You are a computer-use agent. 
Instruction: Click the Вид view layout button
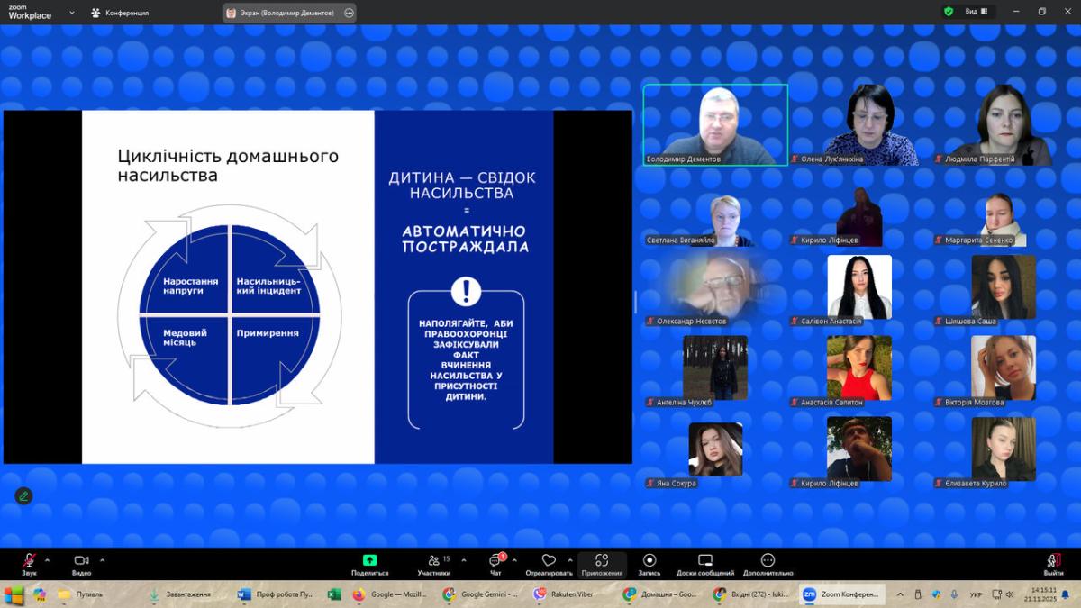click(x=977, y=12)
